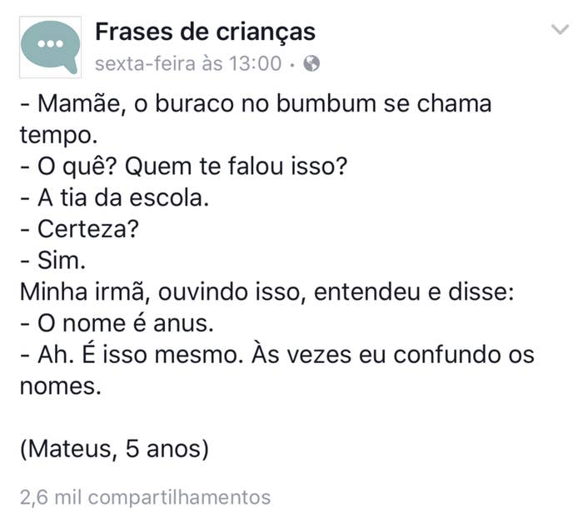Expand the post options chevron

click(x=560, y=30)
